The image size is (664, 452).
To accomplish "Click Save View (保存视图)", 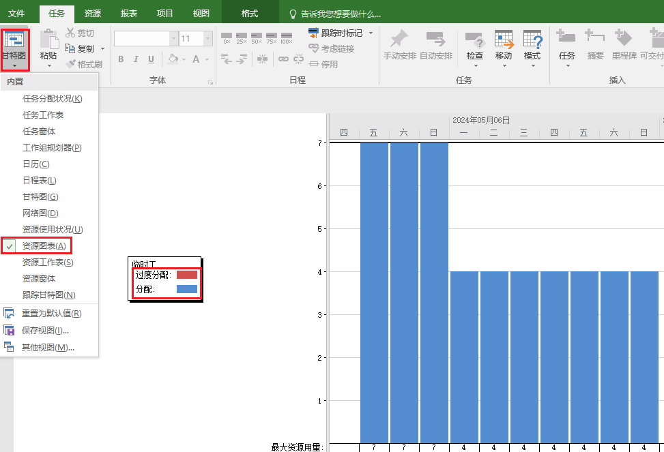I will tap(50, 331).
